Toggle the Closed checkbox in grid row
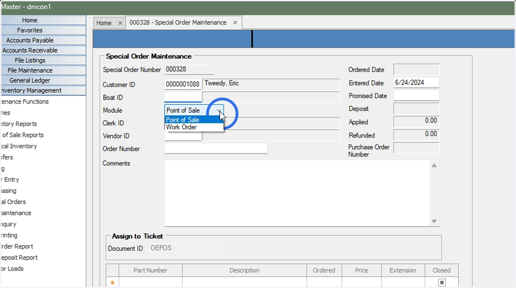 point(442,282)
